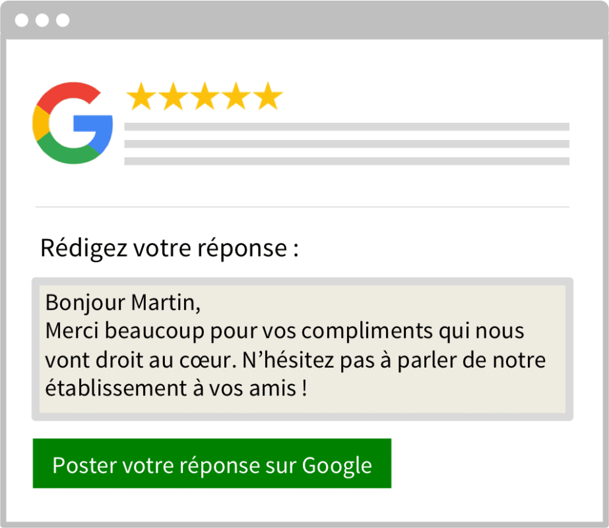The image size is (609, 528).
Task: Click the fifth yellow star
Action: (x=268, y=97)
